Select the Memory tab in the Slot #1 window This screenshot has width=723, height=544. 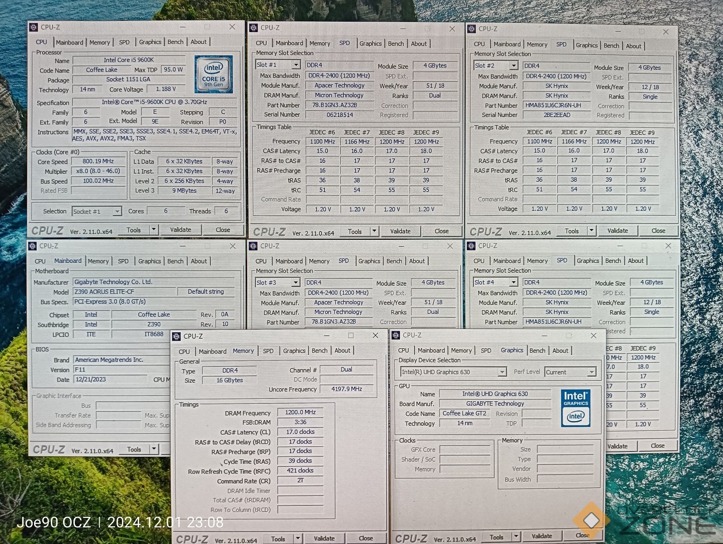pos(320,44)
